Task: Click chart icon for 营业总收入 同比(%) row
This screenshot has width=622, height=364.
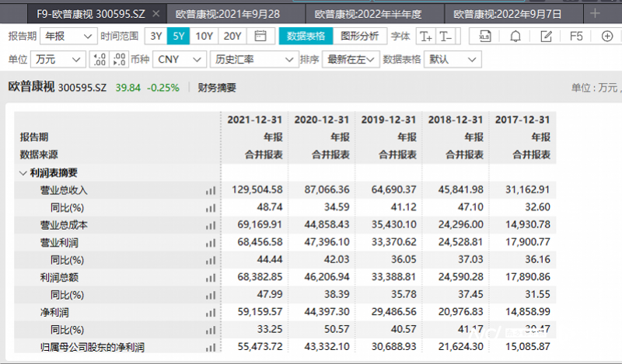Action: click(x=211, y=208)
